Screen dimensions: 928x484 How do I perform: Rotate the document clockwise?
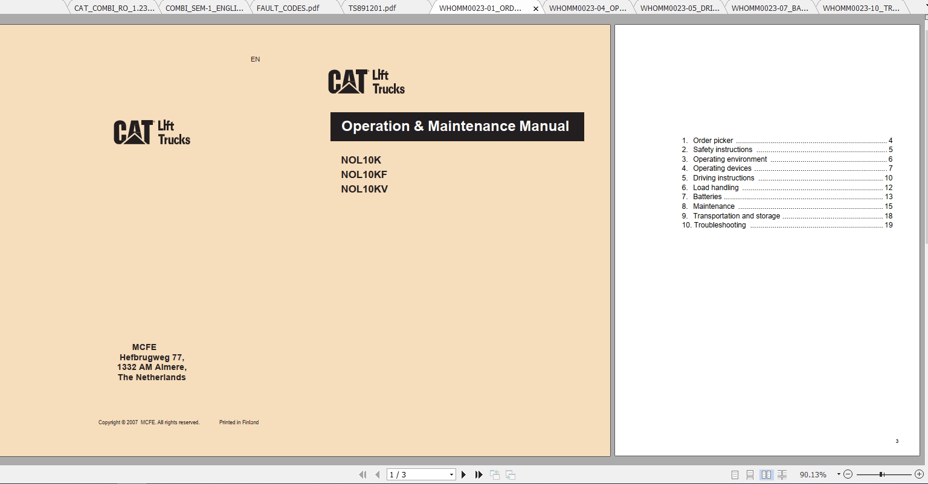tap(511, 474)
